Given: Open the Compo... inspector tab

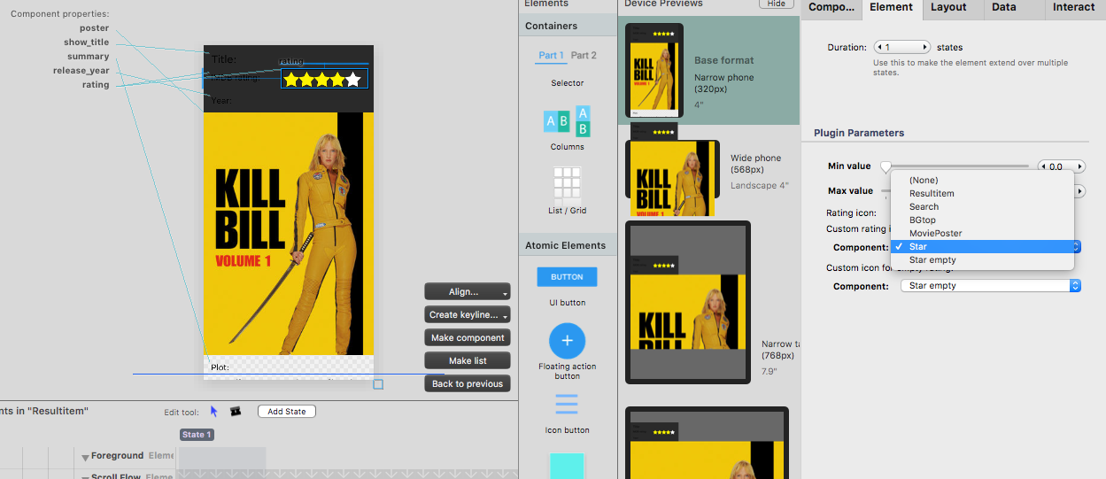Looking at the screenshot, I should pyautogui.click(x=831, y=7).
